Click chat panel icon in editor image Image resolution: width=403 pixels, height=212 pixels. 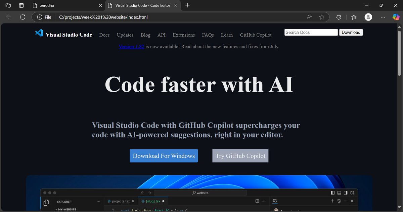pyautogui.click(x=275, y=201)
